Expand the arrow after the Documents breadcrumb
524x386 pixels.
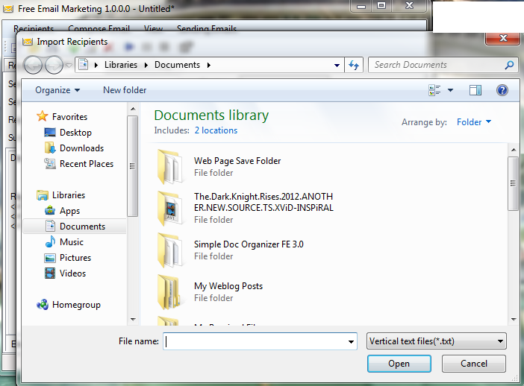(209, 65)
